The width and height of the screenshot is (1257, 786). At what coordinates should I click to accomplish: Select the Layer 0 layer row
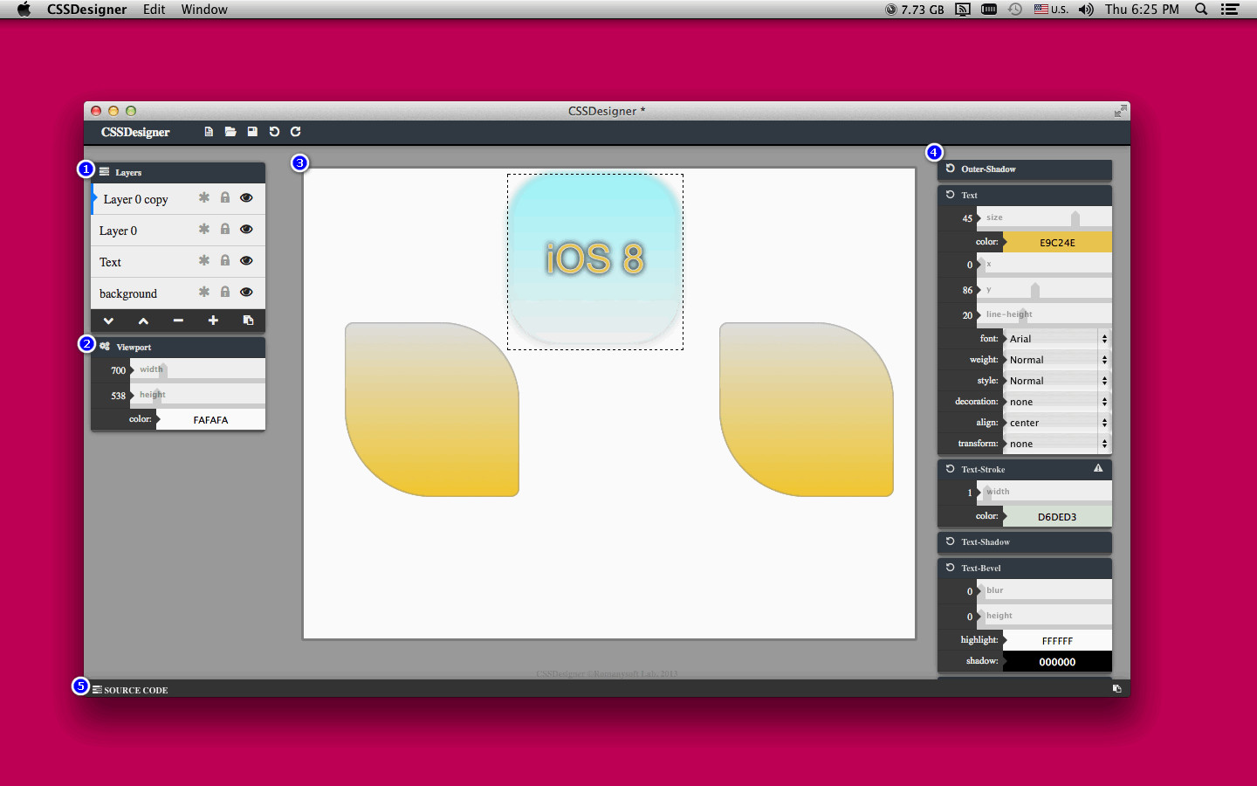[x=178, y=231]
